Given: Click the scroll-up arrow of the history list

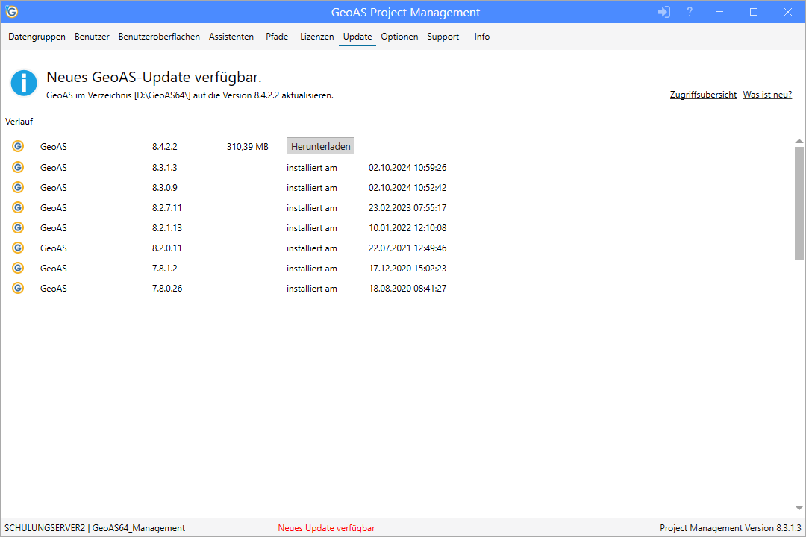Looking at the screenshot, I should (799, 141).
